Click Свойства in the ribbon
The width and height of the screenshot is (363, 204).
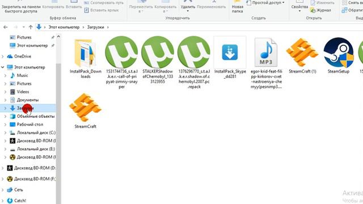(299, 7)
